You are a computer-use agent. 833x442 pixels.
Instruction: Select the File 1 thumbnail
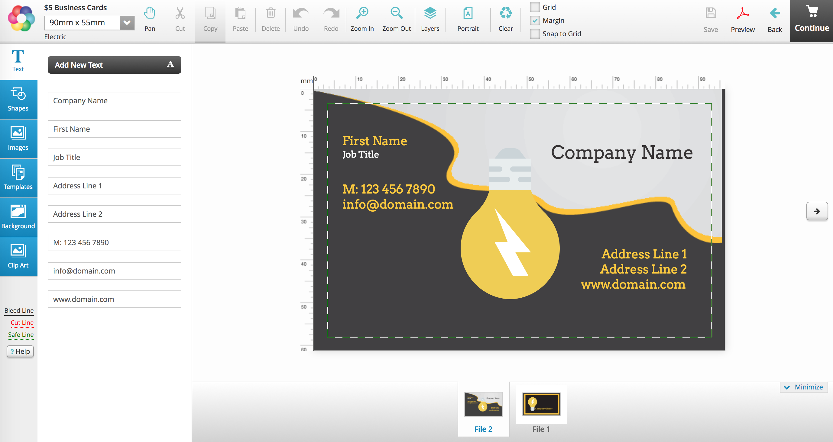coord(541,405)
